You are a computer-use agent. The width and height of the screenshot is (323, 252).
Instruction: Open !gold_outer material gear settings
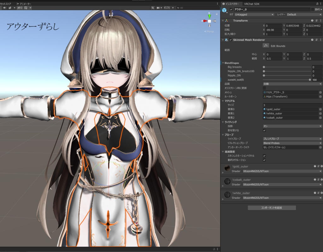321,166
